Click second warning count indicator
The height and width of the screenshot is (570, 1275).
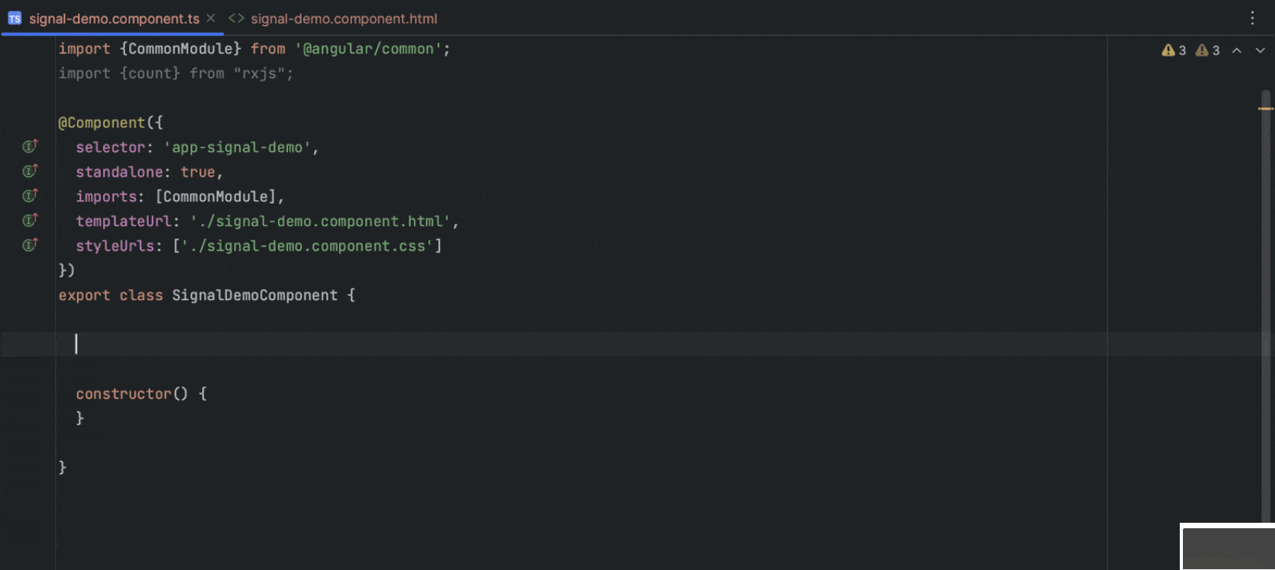pyautogui.click(x=1207, y=50)
